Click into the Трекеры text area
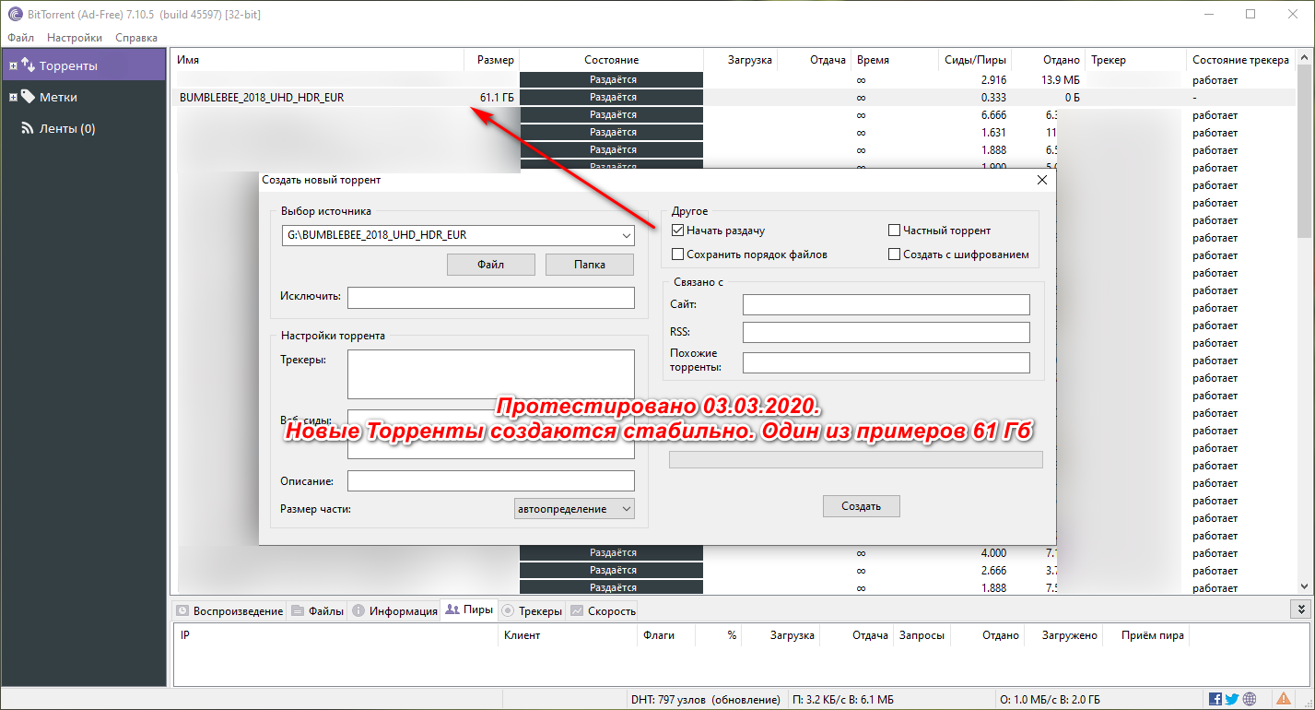The width and height of the screenshot is (1315, 710). click(491, 373)
